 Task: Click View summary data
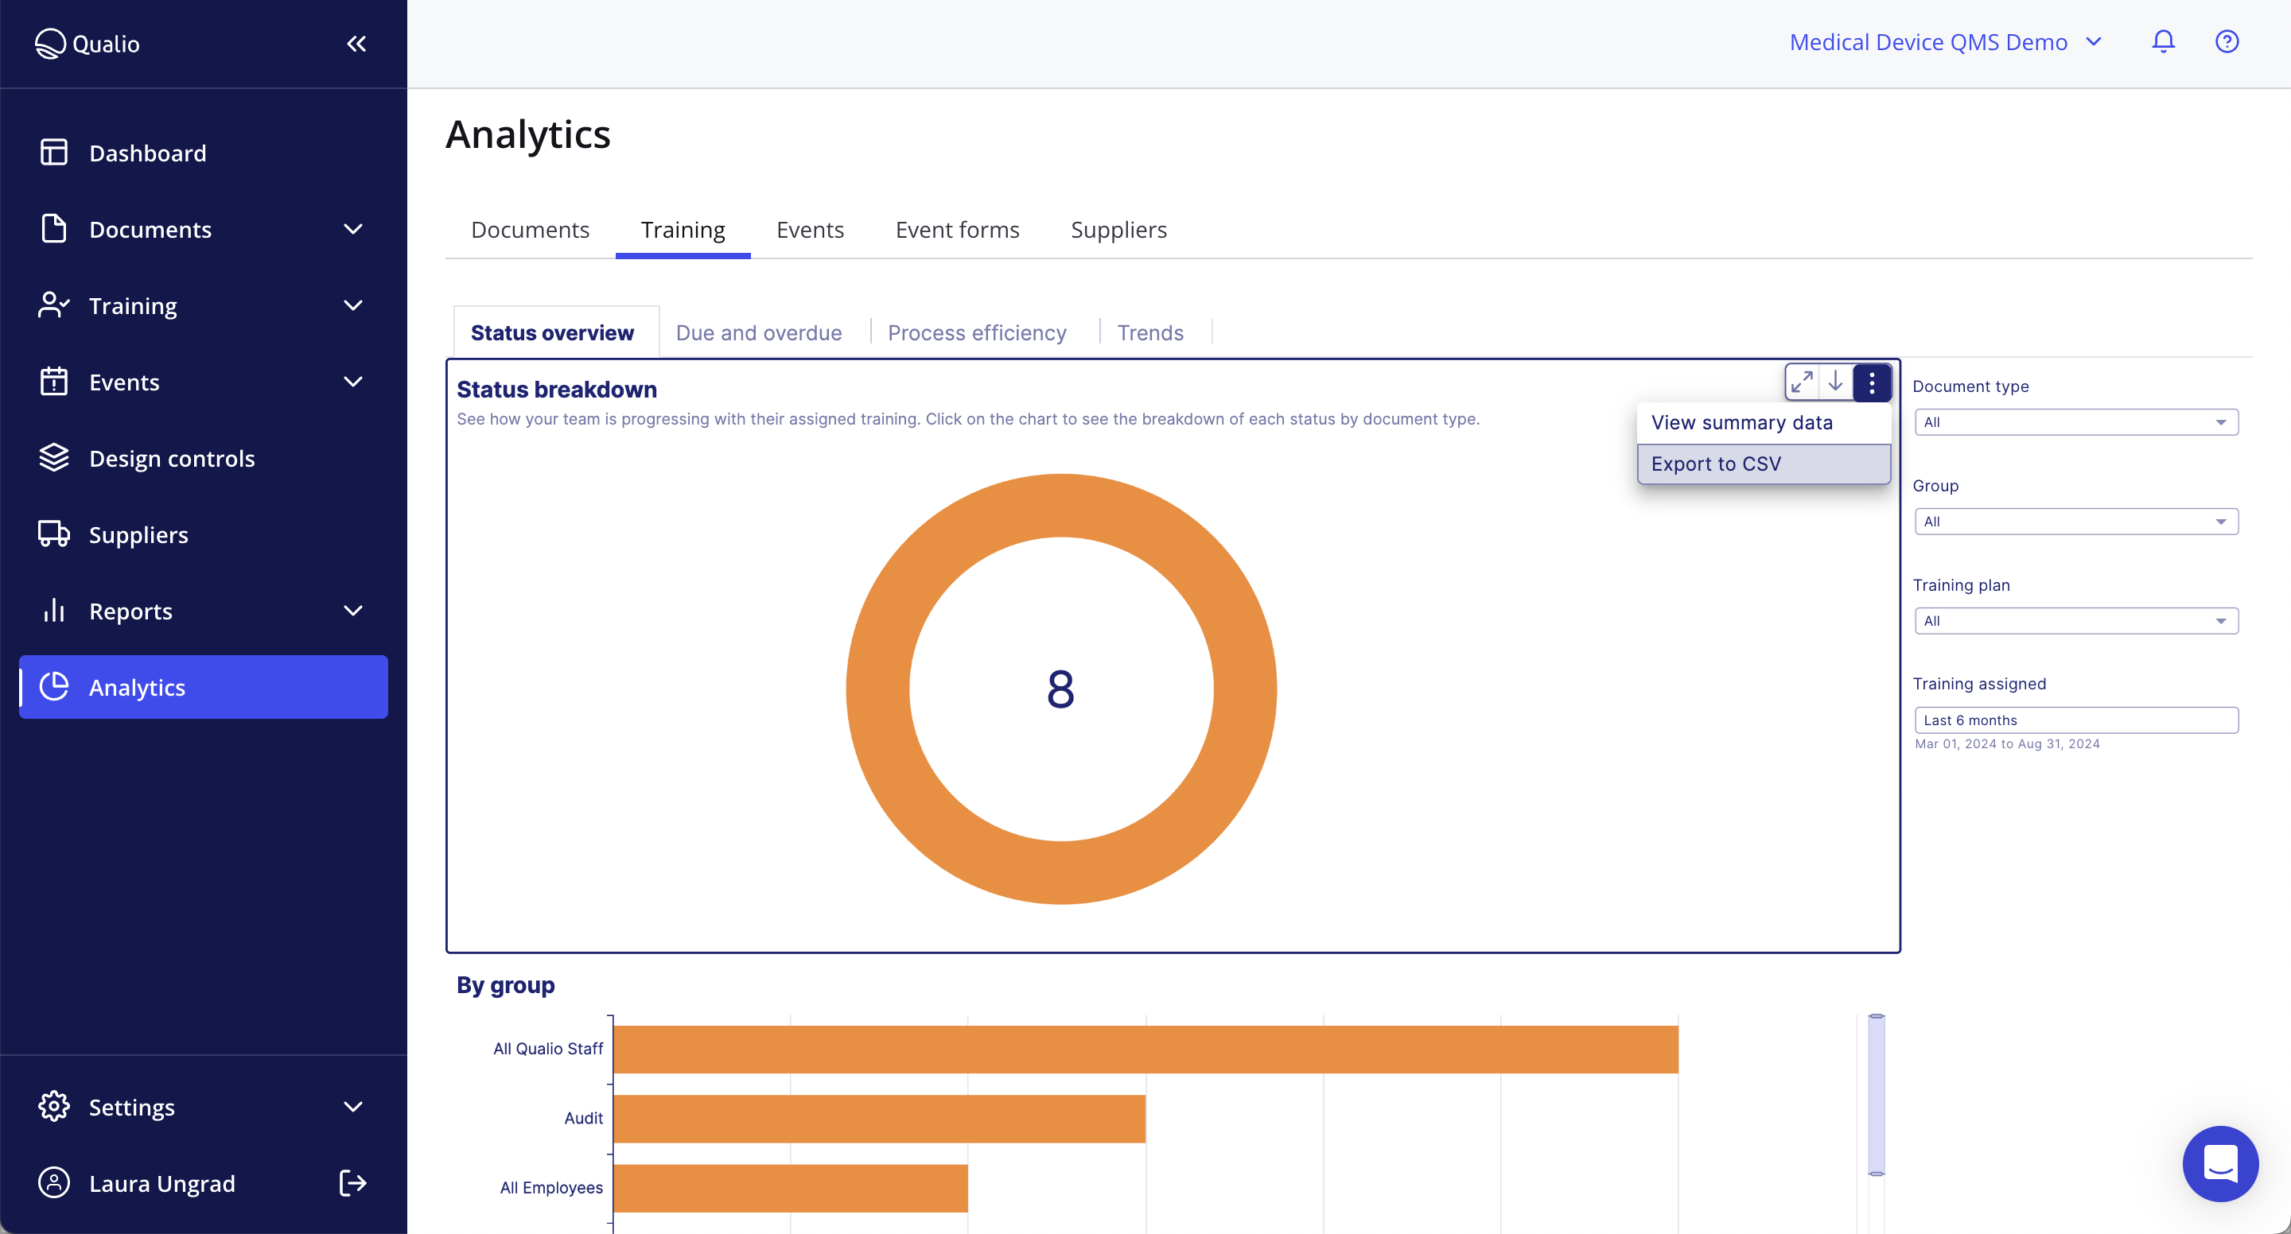pyautogui.click(x=1741, y=422)
